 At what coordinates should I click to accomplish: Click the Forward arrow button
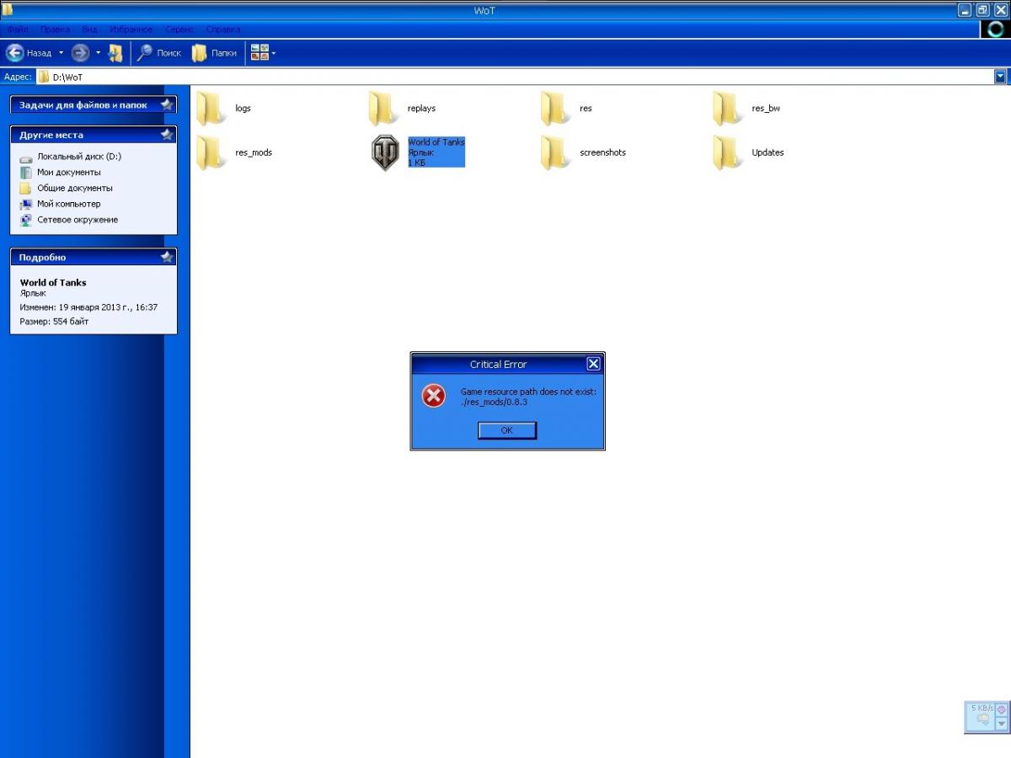(81, 52)
